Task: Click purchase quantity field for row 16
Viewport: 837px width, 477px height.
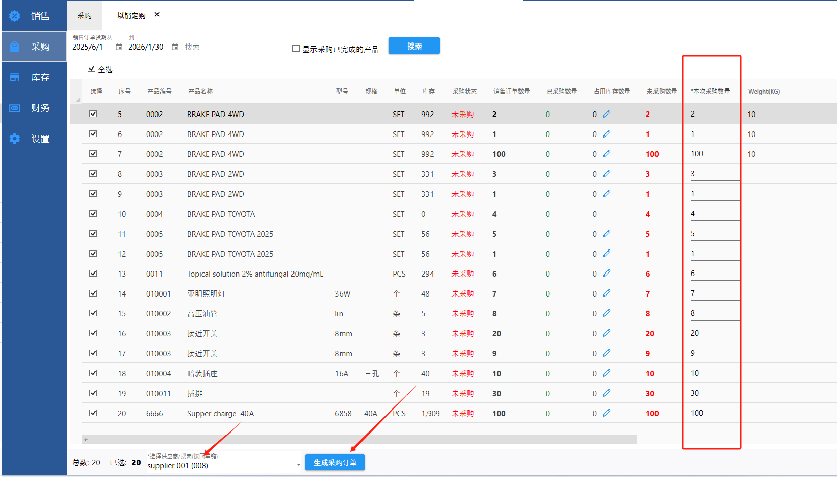Action: (714, 333)
